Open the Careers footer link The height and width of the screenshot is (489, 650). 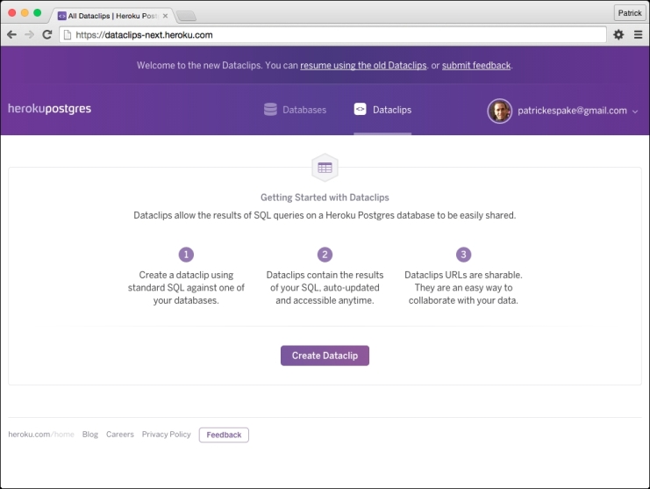click(x=120, y=435)
